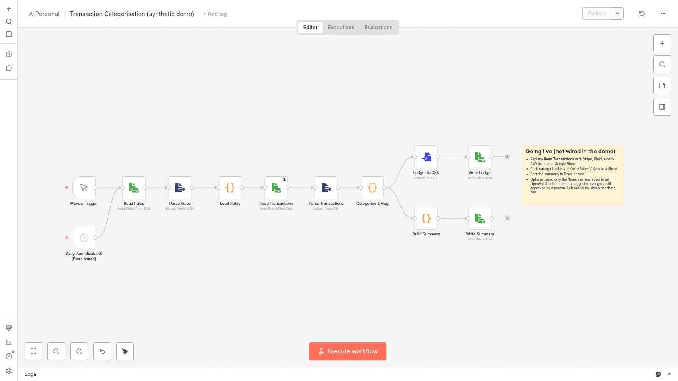This screenshot has width=678, height=381.
Task: Add a node after Write Summary output
Action: pos(507,218)
